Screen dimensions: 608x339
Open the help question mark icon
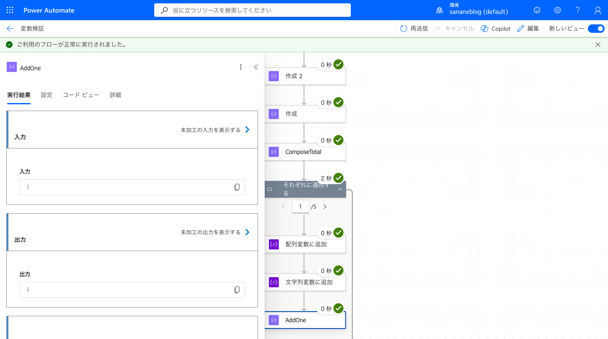pyautogui.click(x=578, y=10)
